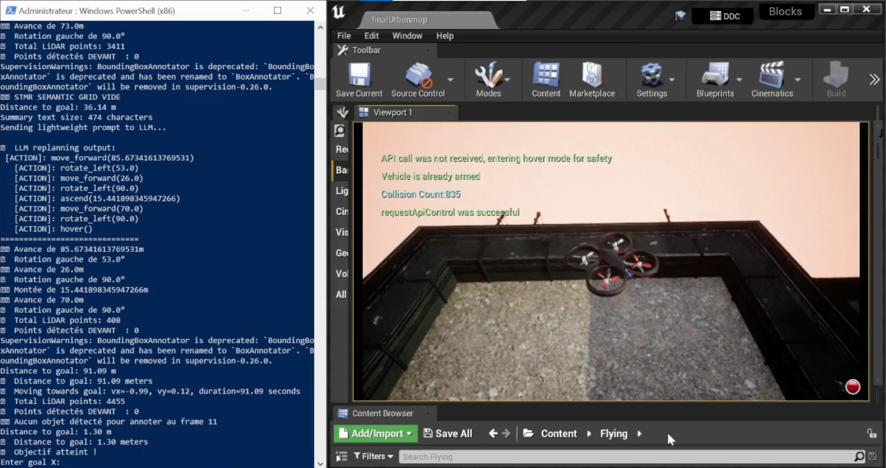
Task: Open the File menu
Action: tap(344, 36)
